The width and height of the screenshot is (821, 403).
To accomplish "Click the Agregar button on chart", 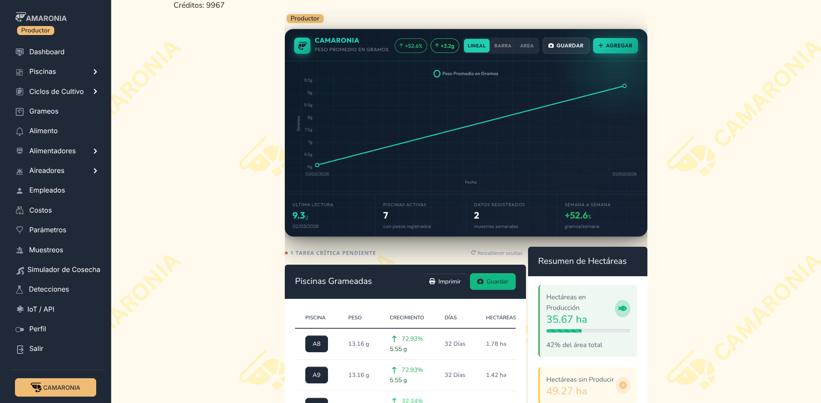I will (x=615, y=46).
